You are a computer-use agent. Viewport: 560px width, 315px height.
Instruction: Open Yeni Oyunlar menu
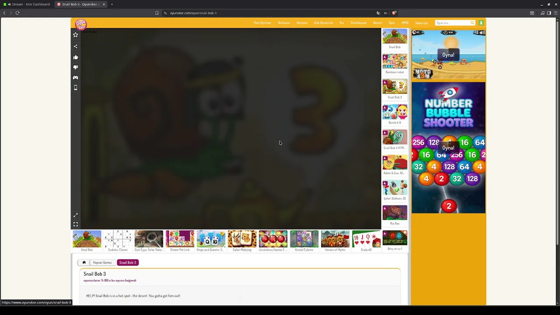click(x=262, y=23)
